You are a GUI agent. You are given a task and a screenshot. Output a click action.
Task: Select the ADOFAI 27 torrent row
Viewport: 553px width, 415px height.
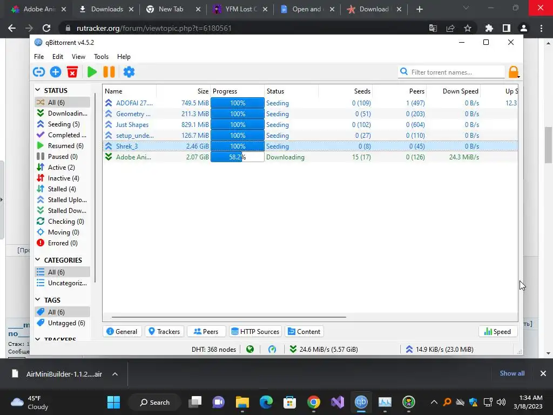click(311, 103)
